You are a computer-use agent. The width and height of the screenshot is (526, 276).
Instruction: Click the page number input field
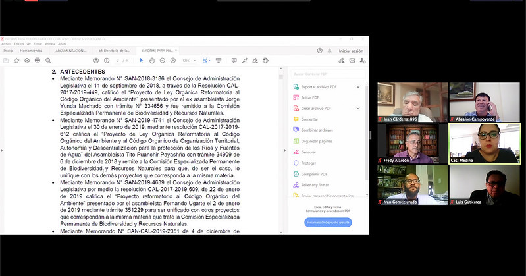[x=118, y=61]
